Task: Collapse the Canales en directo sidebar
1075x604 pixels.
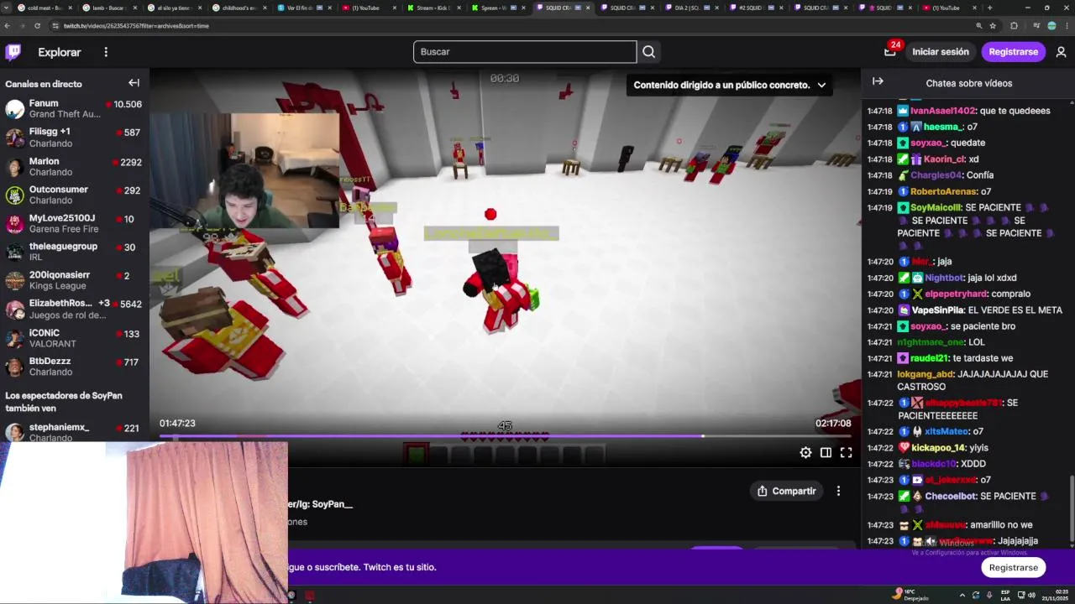Action: (134, 83)
